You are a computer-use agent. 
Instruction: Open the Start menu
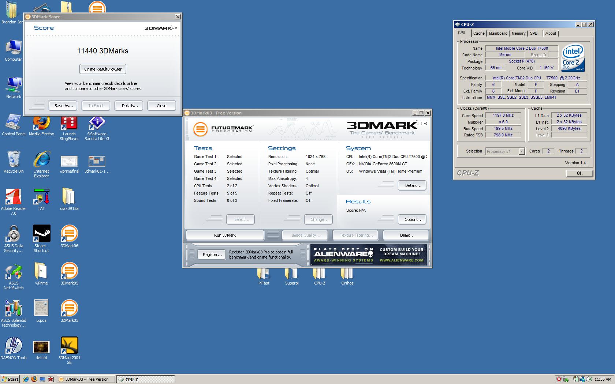tap(10, 379)
